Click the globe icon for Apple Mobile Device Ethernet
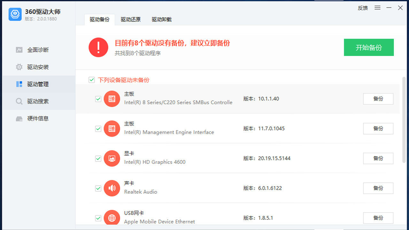 coord(112,218)
